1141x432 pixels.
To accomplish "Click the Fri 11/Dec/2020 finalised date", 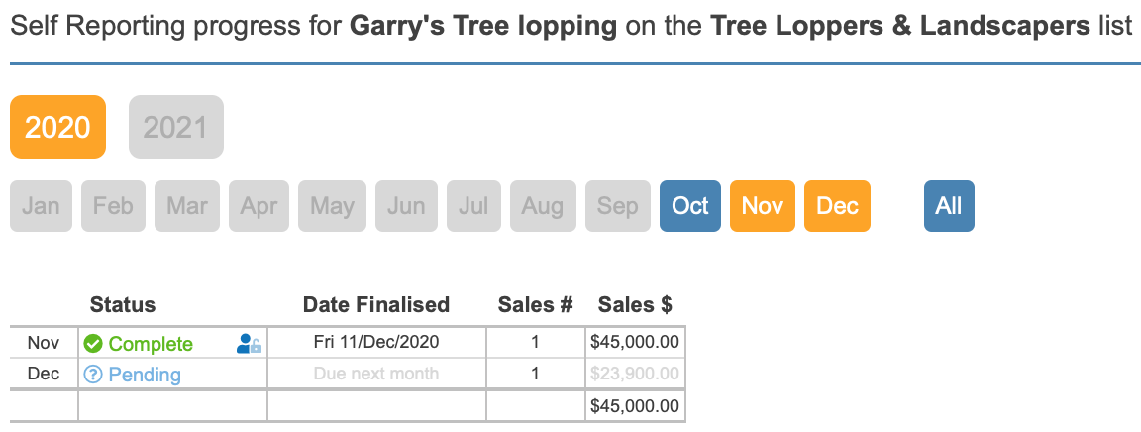I will (x=376, y=342).
